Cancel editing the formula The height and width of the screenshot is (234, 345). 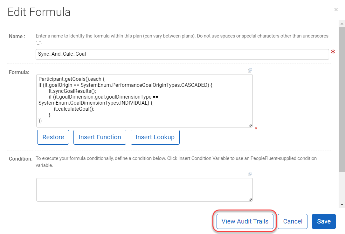click(x=293, y=222)
